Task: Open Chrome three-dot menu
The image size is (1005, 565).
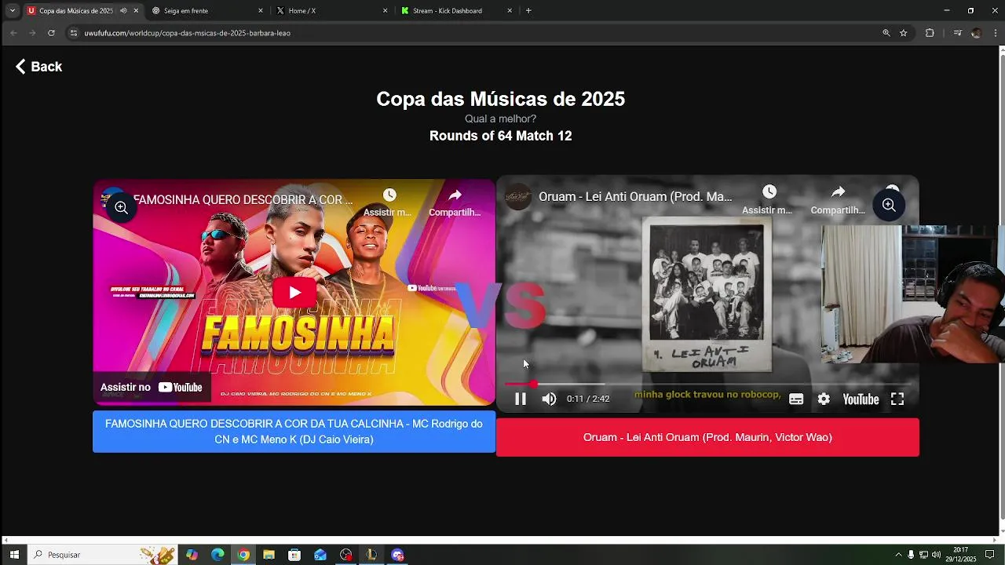Action: [995, 33]
